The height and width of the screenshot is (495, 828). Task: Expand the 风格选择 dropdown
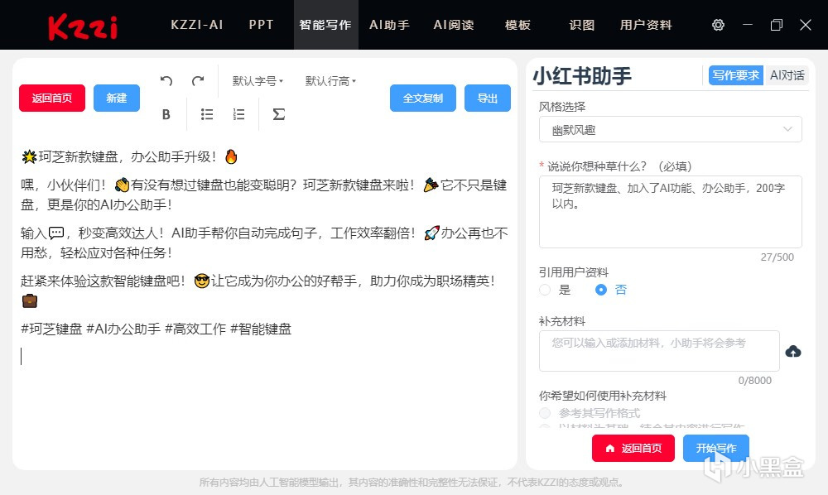coord(670,130)
